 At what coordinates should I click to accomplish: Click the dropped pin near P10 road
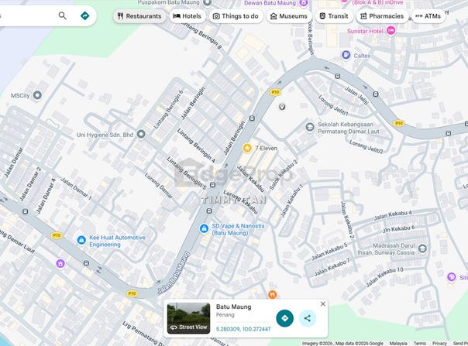coord(282,107)
